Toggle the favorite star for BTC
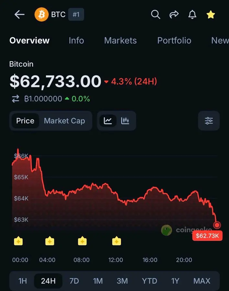229x291 pixels. (x=211, y=15)
